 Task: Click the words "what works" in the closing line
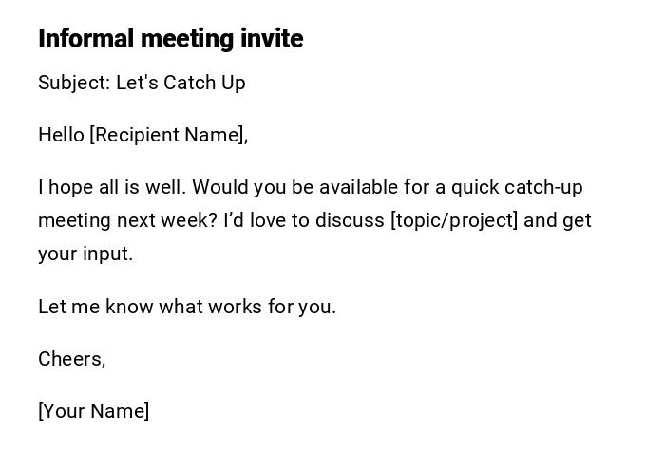[203, 307]
